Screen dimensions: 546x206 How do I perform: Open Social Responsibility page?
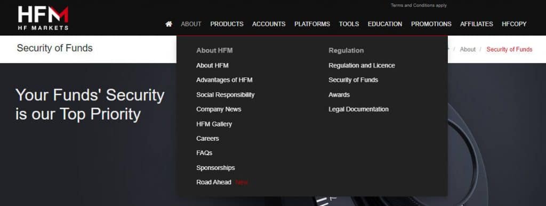[x=226, y=95]
